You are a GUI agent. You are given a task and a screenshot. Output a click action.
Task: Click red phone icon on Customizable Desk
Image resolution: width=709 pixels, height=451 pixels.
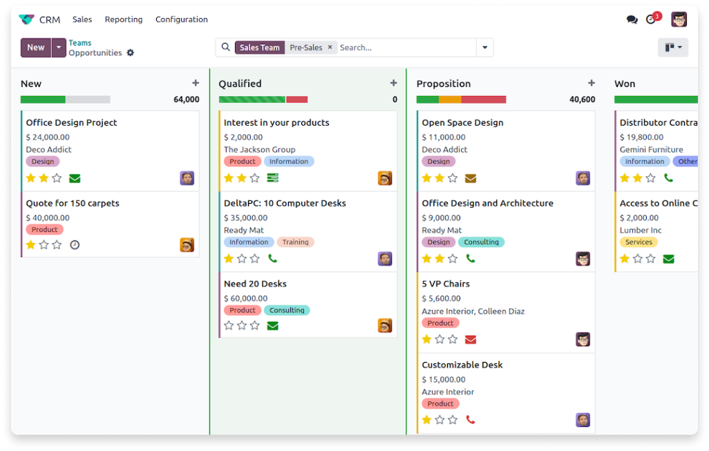tap(470, 420)
